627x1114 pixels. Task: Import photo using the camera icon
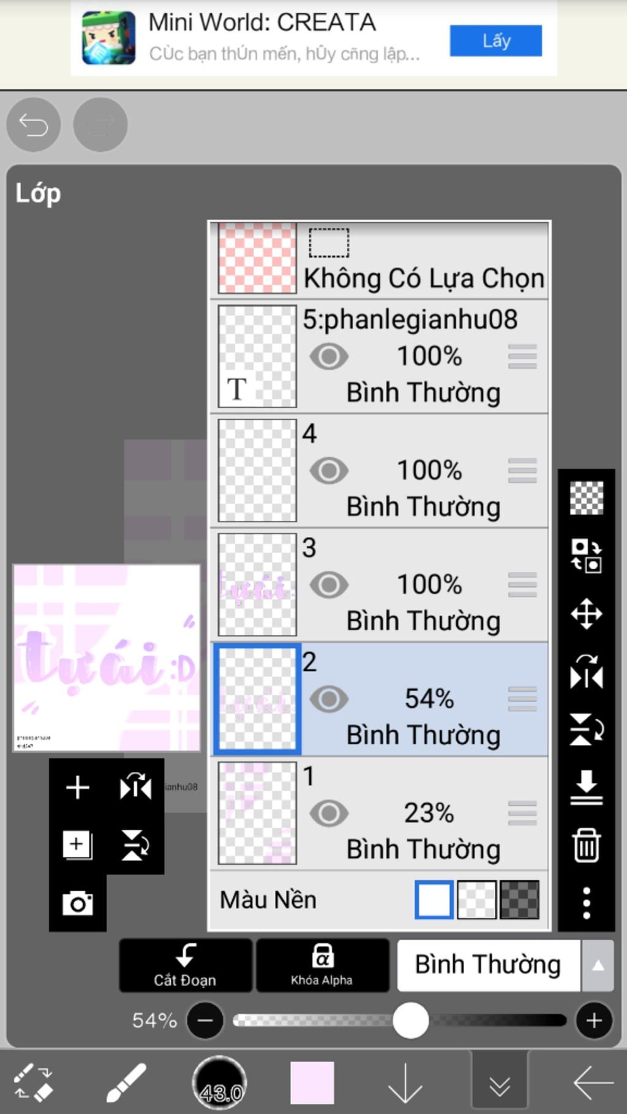(78, 903)
